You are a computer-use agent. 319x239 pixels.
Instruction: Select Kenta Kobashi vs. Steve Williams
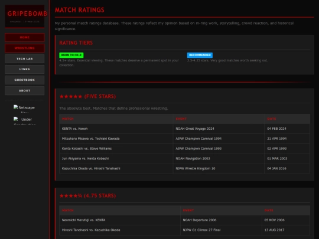point(87,149)
